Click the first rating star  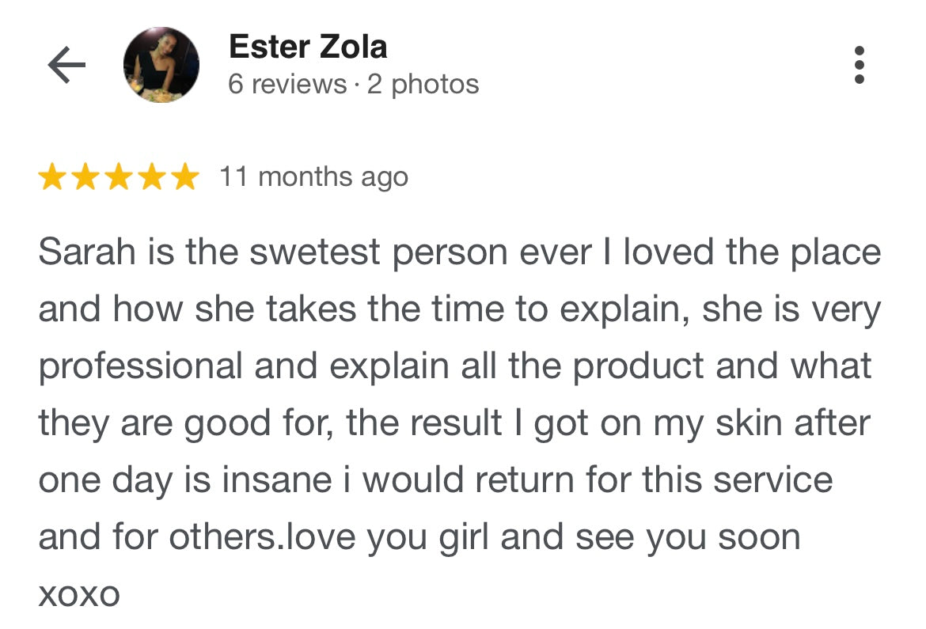(52, 177)
